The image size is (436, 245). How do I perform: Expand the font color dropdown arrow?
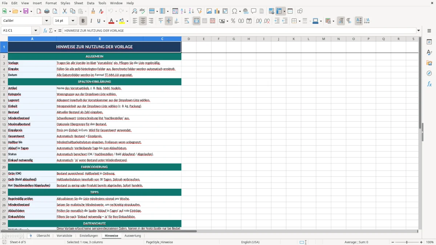[117, 21]
